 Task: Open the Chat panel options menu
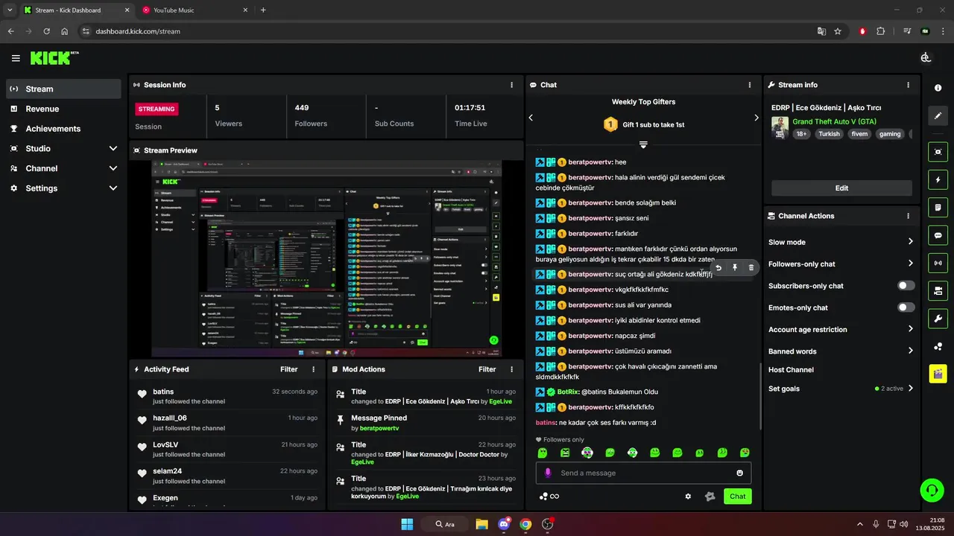pyautogui.click(x=750, y=85)
